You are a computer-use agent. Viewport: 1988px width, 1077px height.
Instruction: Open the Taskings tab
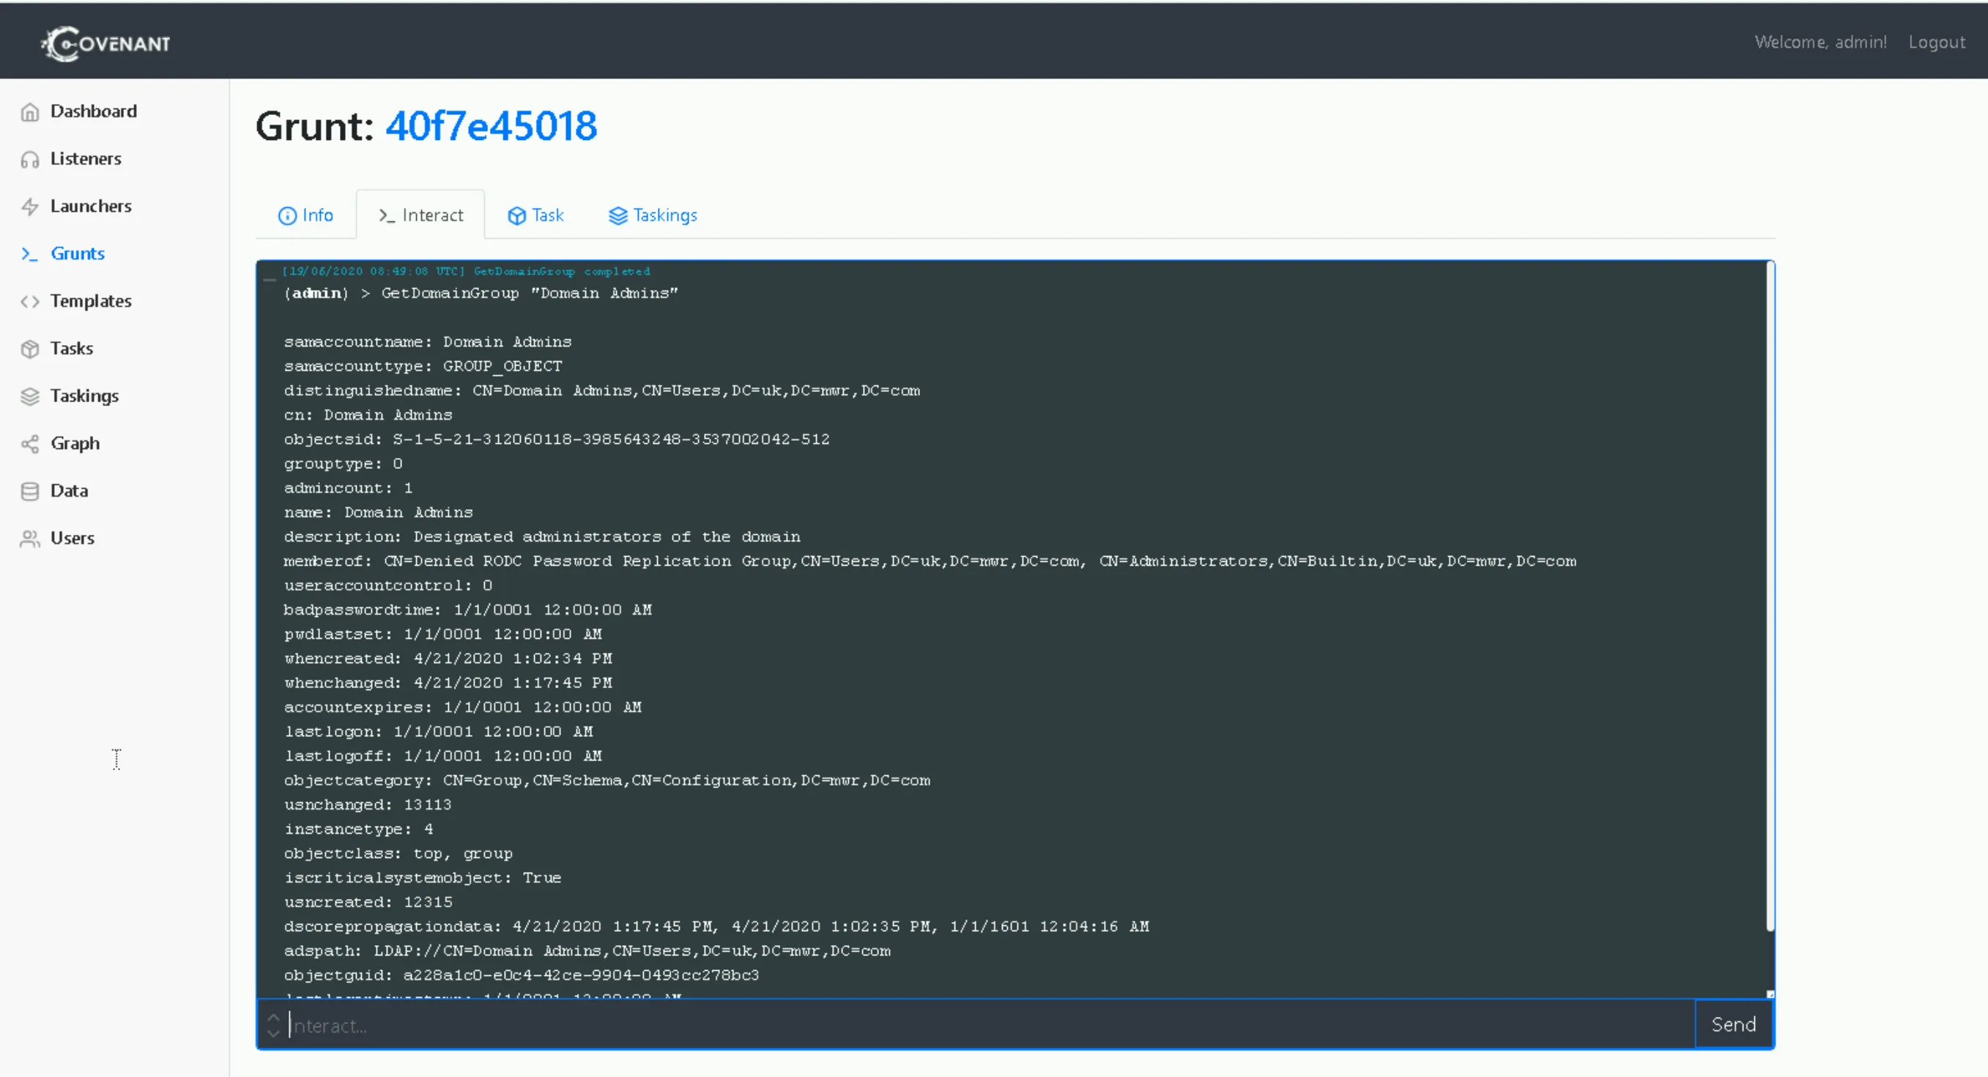pos(653,215)
